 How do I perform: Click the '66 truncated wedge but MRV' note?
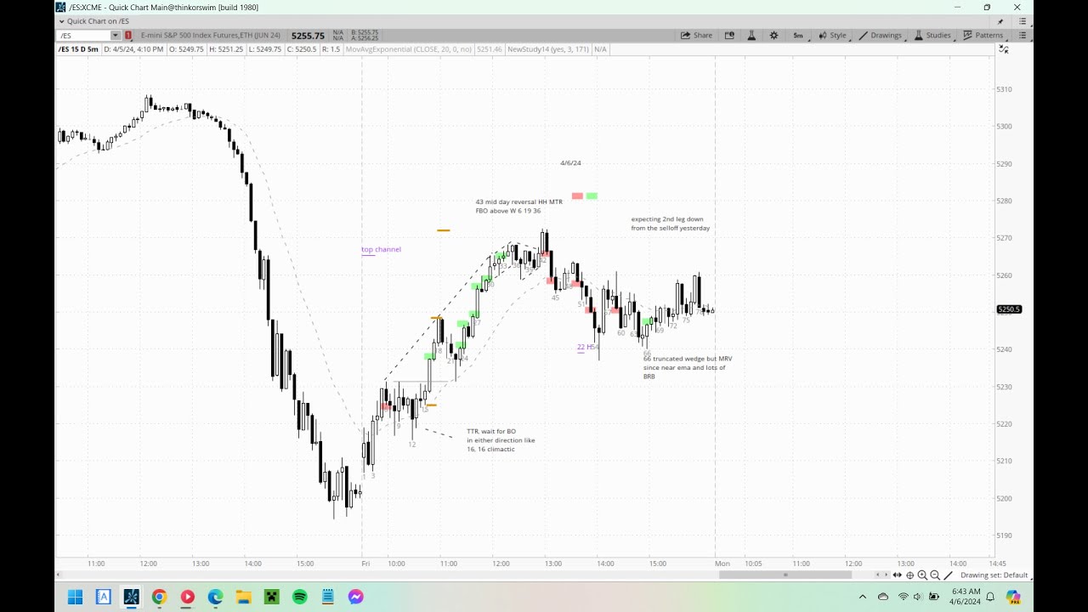[x=688, y=359]
